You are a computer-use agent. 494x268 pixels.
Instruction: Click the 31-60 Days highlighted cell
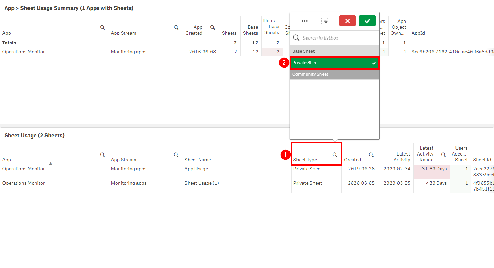pos(432,169)
